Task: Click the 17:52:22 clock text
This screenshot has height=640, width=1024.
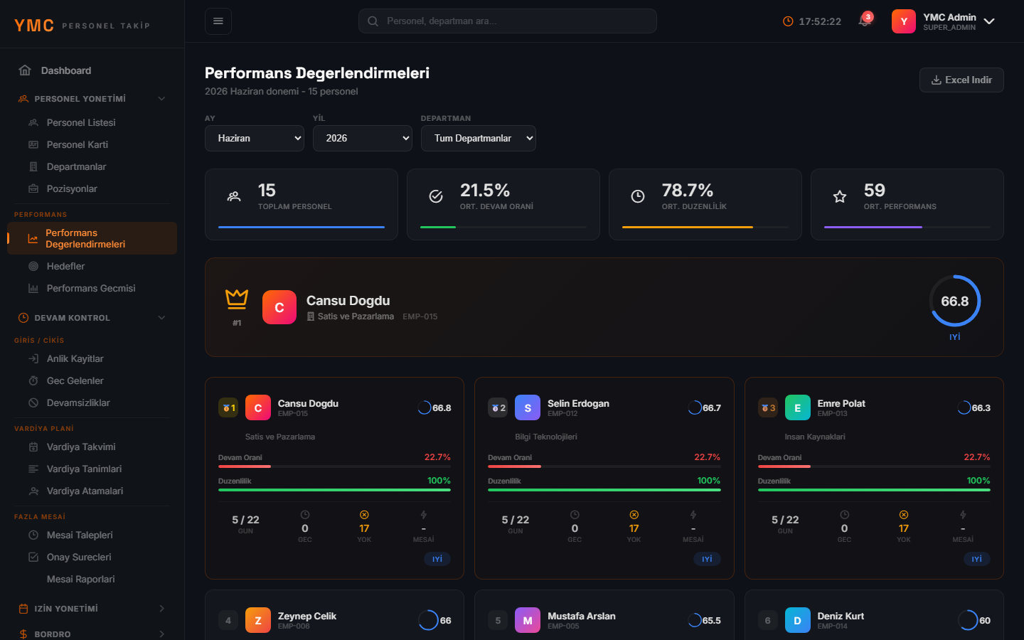Action: [820, 21]
